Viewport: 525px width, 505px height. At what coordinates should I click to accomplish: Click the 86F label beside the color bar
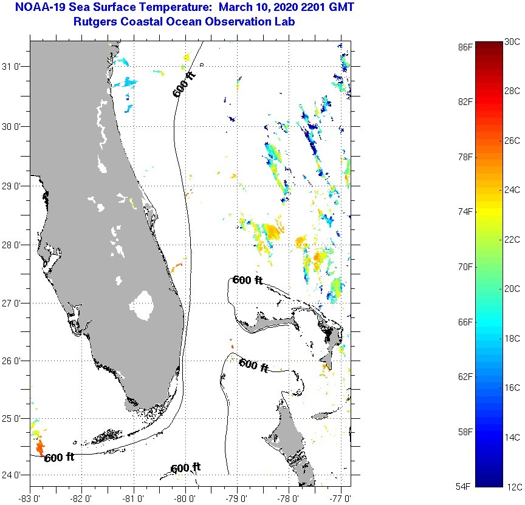[465, 46]
